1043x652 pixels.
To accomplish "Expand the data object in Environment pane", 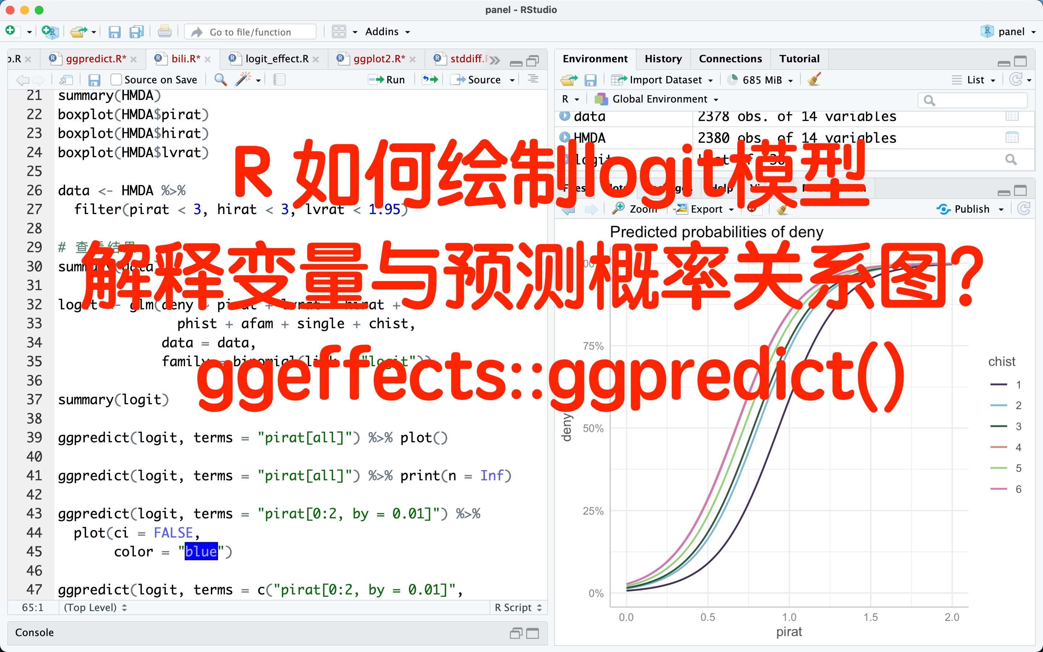I will click(x=565, y=116).
